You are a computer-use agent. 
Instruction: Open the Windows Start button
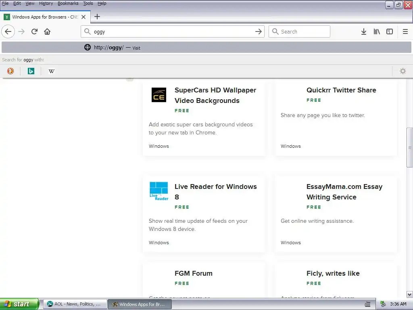click(x=19, y=304)
